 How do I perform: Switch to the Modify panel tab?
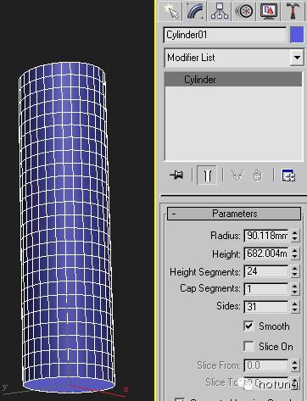tap(195, 11)
